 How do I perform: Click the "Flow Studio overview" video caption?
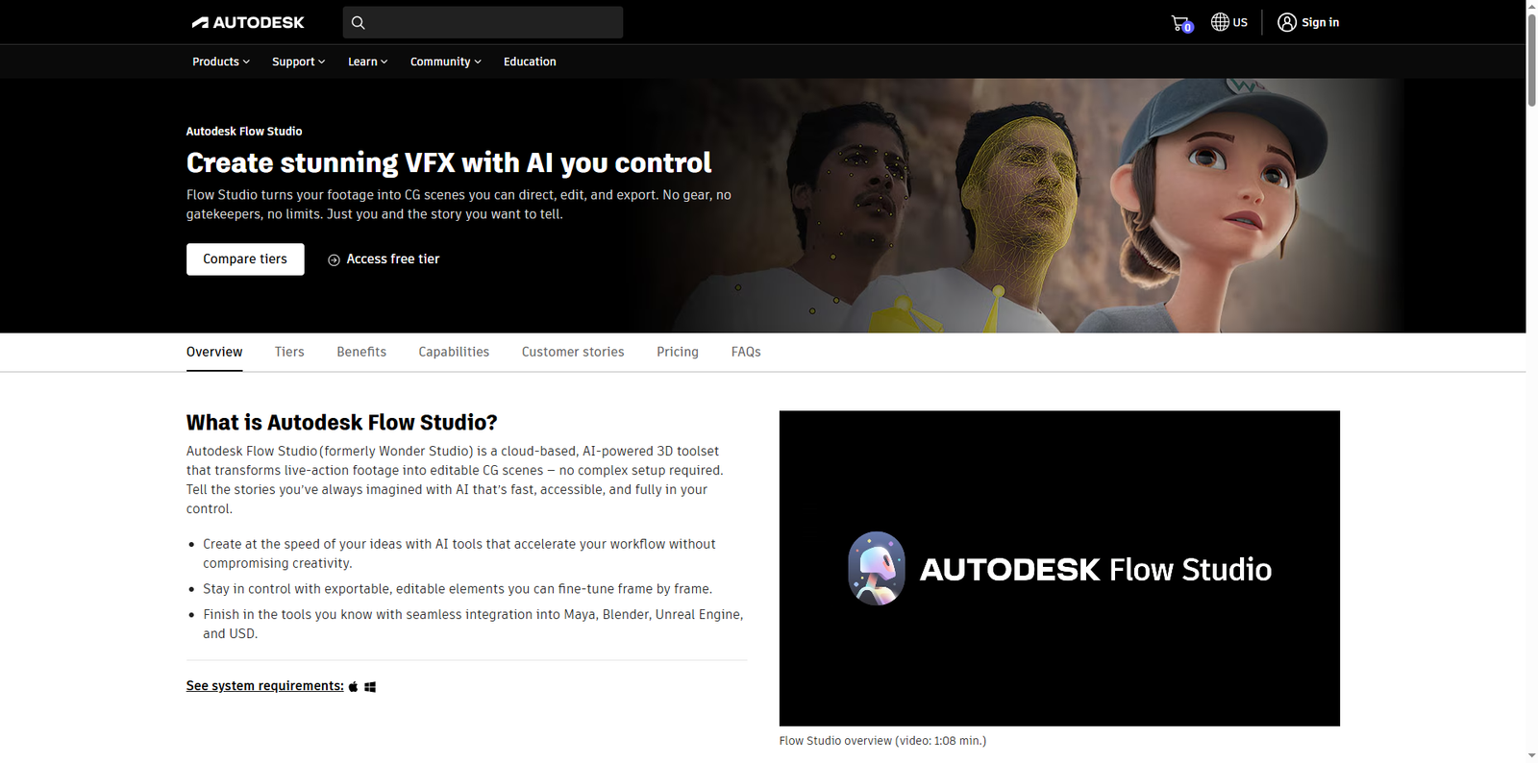[882, 741]
